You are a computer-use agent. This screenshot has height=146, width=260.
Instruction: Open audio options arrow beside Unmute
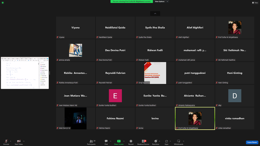[11, 141]
